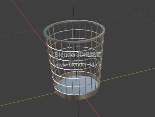Click the black vertical axis beneath the basket
The height and width of the screenshot is (117, 155).
pyautogui.click(x=78, y=108)
